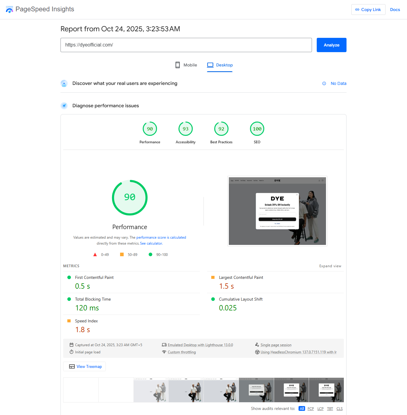This screenshot has height=415, width=407.
Task: Filter audits relevant to LCP
Action: [x=320, y=408]
